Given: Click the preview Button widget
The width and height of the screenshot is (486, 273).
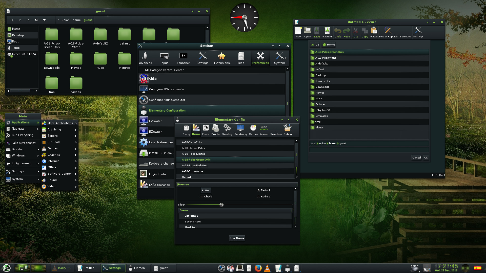Looking at the screenshot, I should coord(206,190).
